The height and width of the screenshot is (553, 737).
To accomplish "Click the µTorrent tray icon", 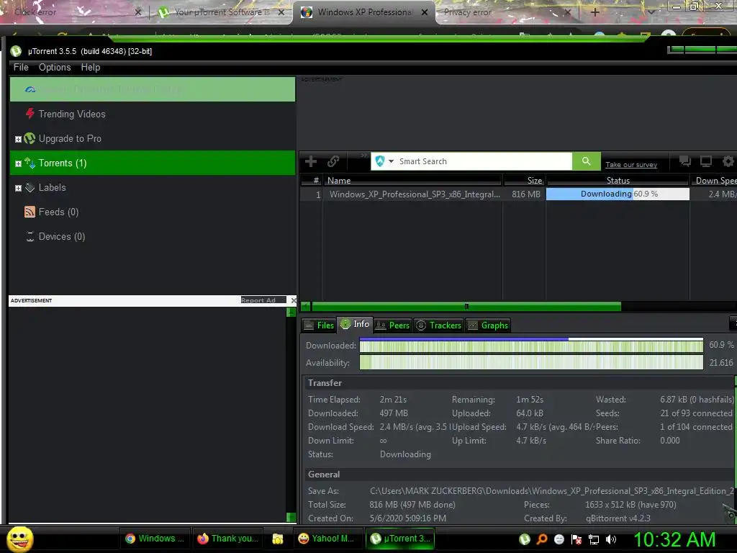I will tap(524, 539).
